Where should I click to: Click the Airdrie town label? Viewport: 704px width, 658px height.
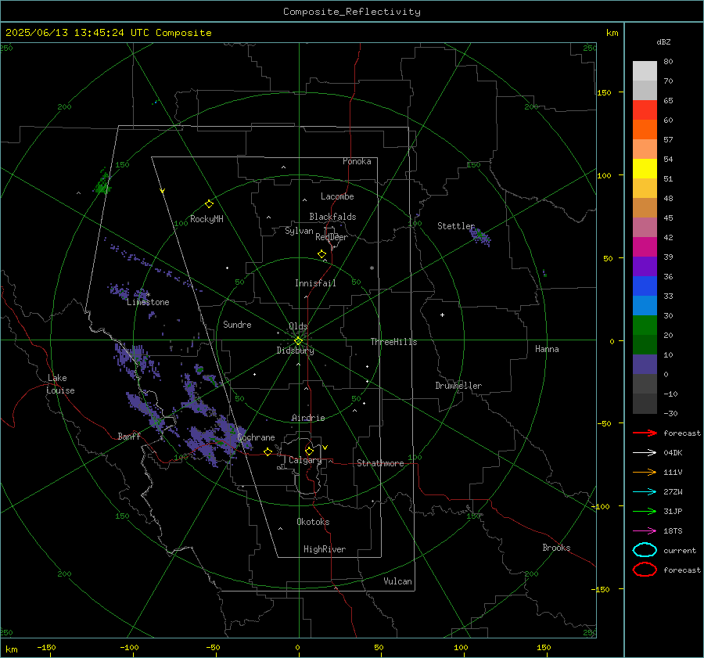pyautogui.click(x=308, y=418)
